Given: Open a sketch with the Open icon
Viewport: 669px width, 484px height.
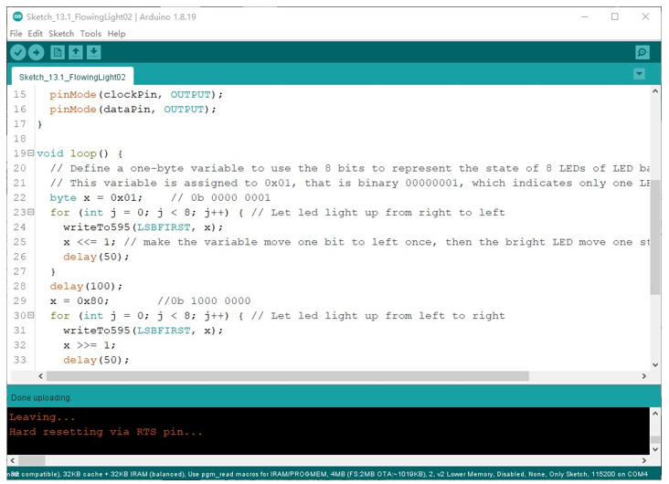Looking at the screenshot, I should pos(76,52).
